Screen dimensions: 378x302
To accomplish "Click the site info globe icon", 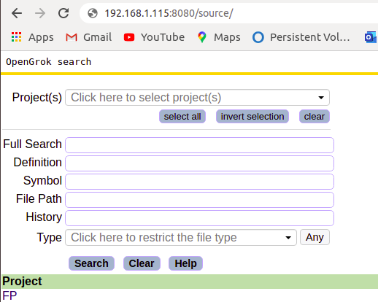I will pos(93,13).
